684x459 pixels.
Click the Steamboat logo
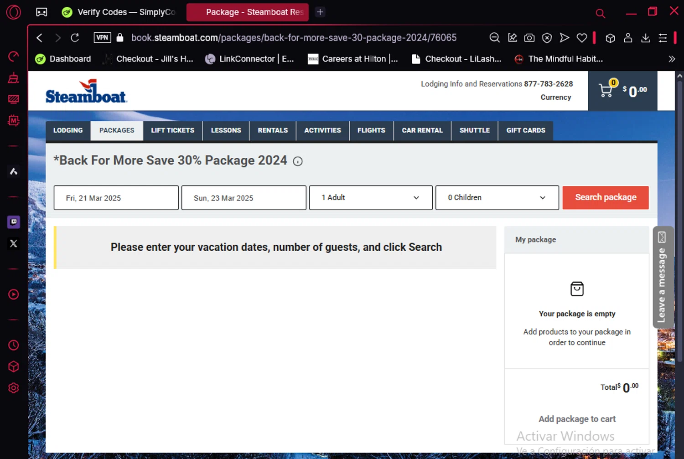(86, 91)
